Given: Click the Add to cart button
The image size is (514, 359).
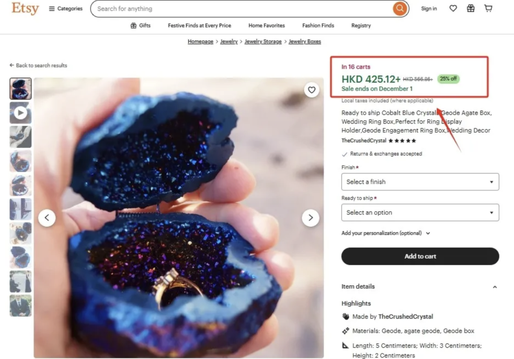Looking at the screenshot, I should [x=420, y=256].
